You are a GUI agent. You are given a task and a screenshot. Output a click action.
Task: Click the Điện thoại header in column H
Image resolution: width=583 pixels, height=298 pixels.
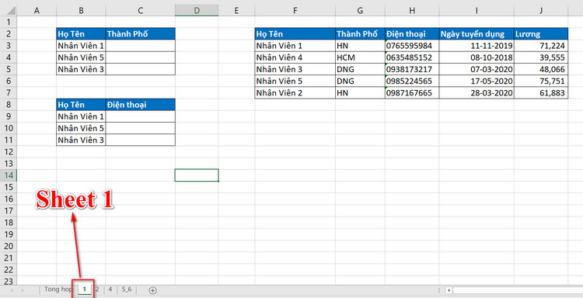(x=412, y=34)
